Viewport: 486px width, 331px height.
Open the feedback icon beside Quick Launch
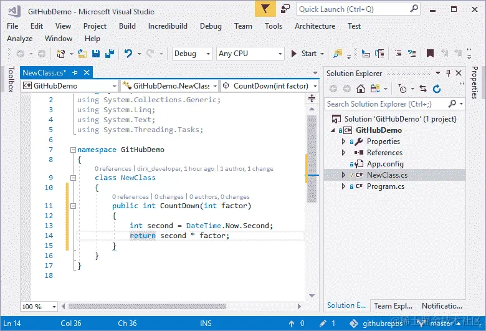[x=285, y=9]
